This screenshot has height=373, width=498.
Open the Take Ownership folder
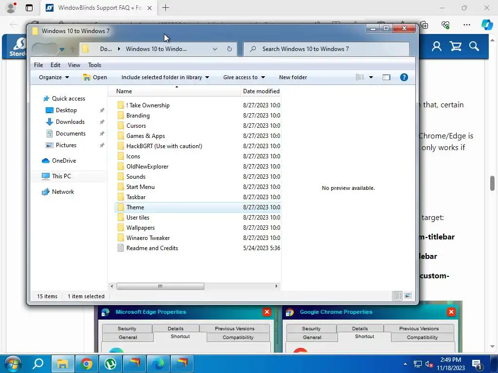click(148, 105)
